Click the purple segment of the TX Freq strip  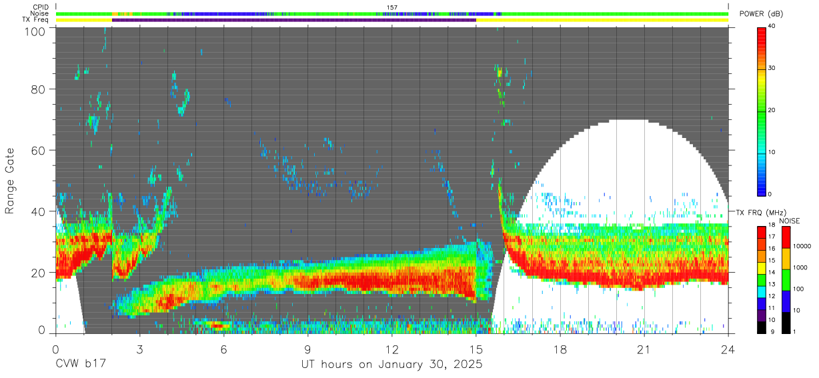[x=294, y=20]
